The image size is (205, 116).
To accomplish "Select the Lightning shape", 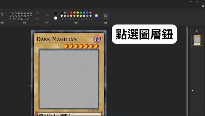I will [x=28, y=19].
